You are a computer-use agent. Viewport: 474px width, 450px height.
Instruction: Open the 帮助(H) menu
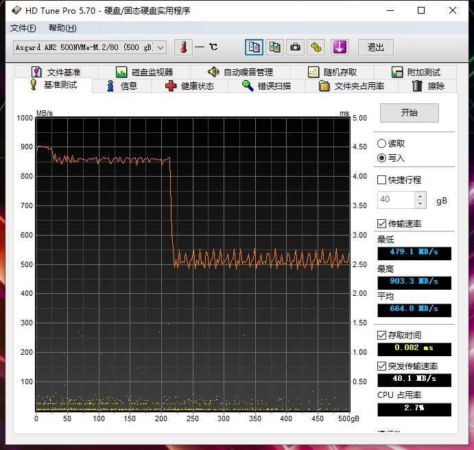(x=62, y=28)
